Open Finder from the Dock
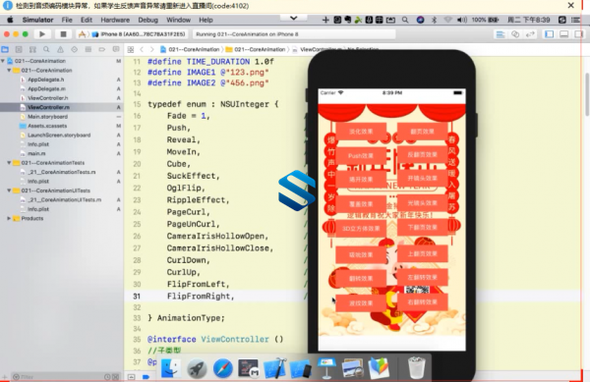Viewport: 590px width, 382px height. (x=171, y=368)
